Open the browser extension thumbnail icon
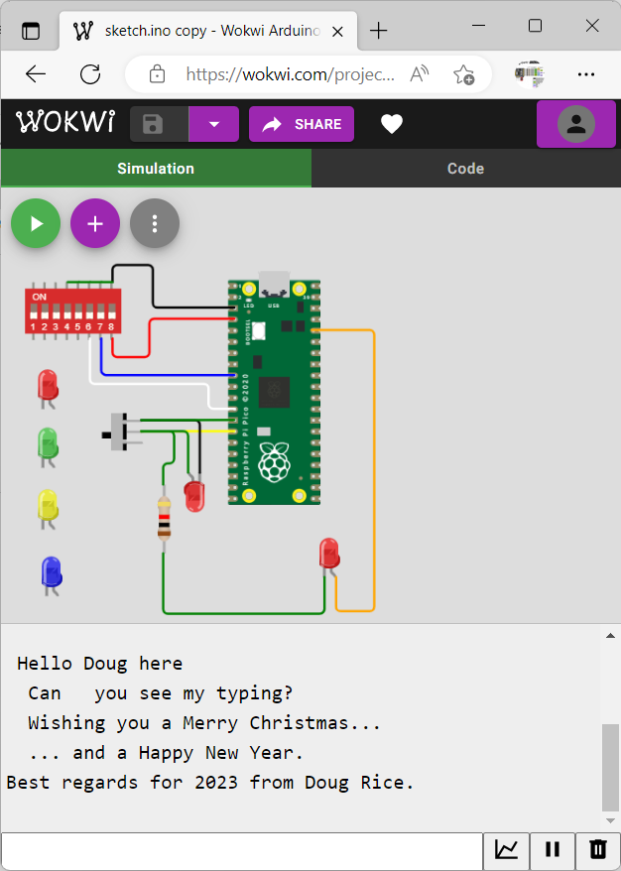Viewport: 621px width, 871px height. (x=530, y=73)
